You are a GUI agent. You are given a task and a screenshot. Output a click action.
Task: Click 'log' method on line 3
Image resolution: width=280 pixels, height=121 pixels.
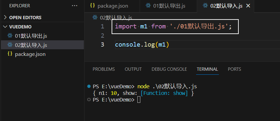[150, 45]
